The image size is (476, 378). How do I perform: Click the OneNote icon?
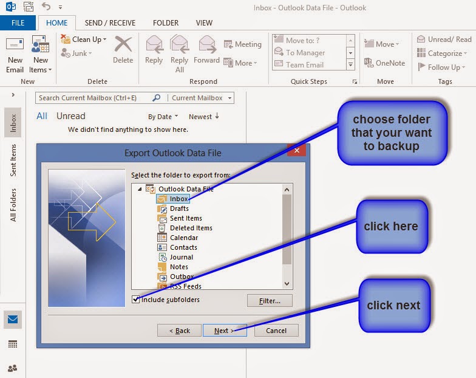369,63
